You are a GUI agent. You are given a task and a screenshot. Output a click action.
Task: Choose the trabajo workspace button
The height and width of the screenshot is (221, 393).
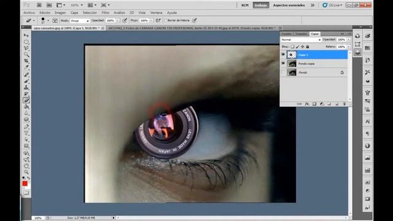[261, 5]
